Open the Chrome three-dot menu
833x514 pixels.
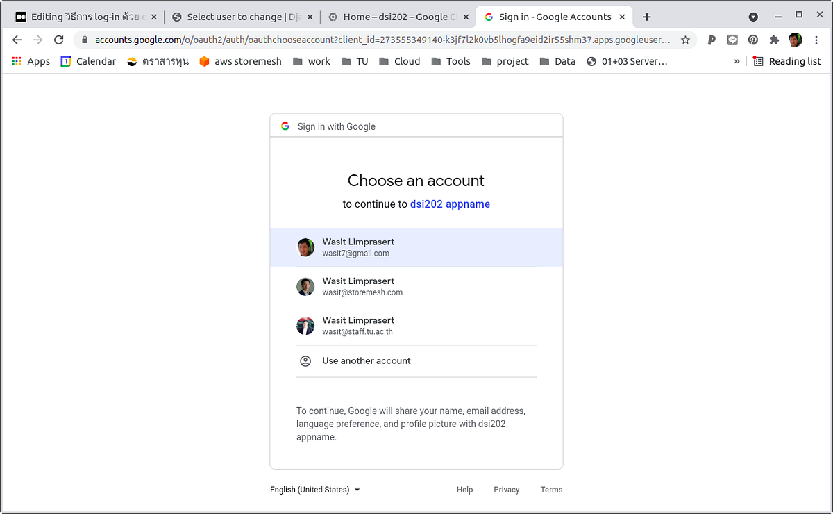tap(816, 40)
